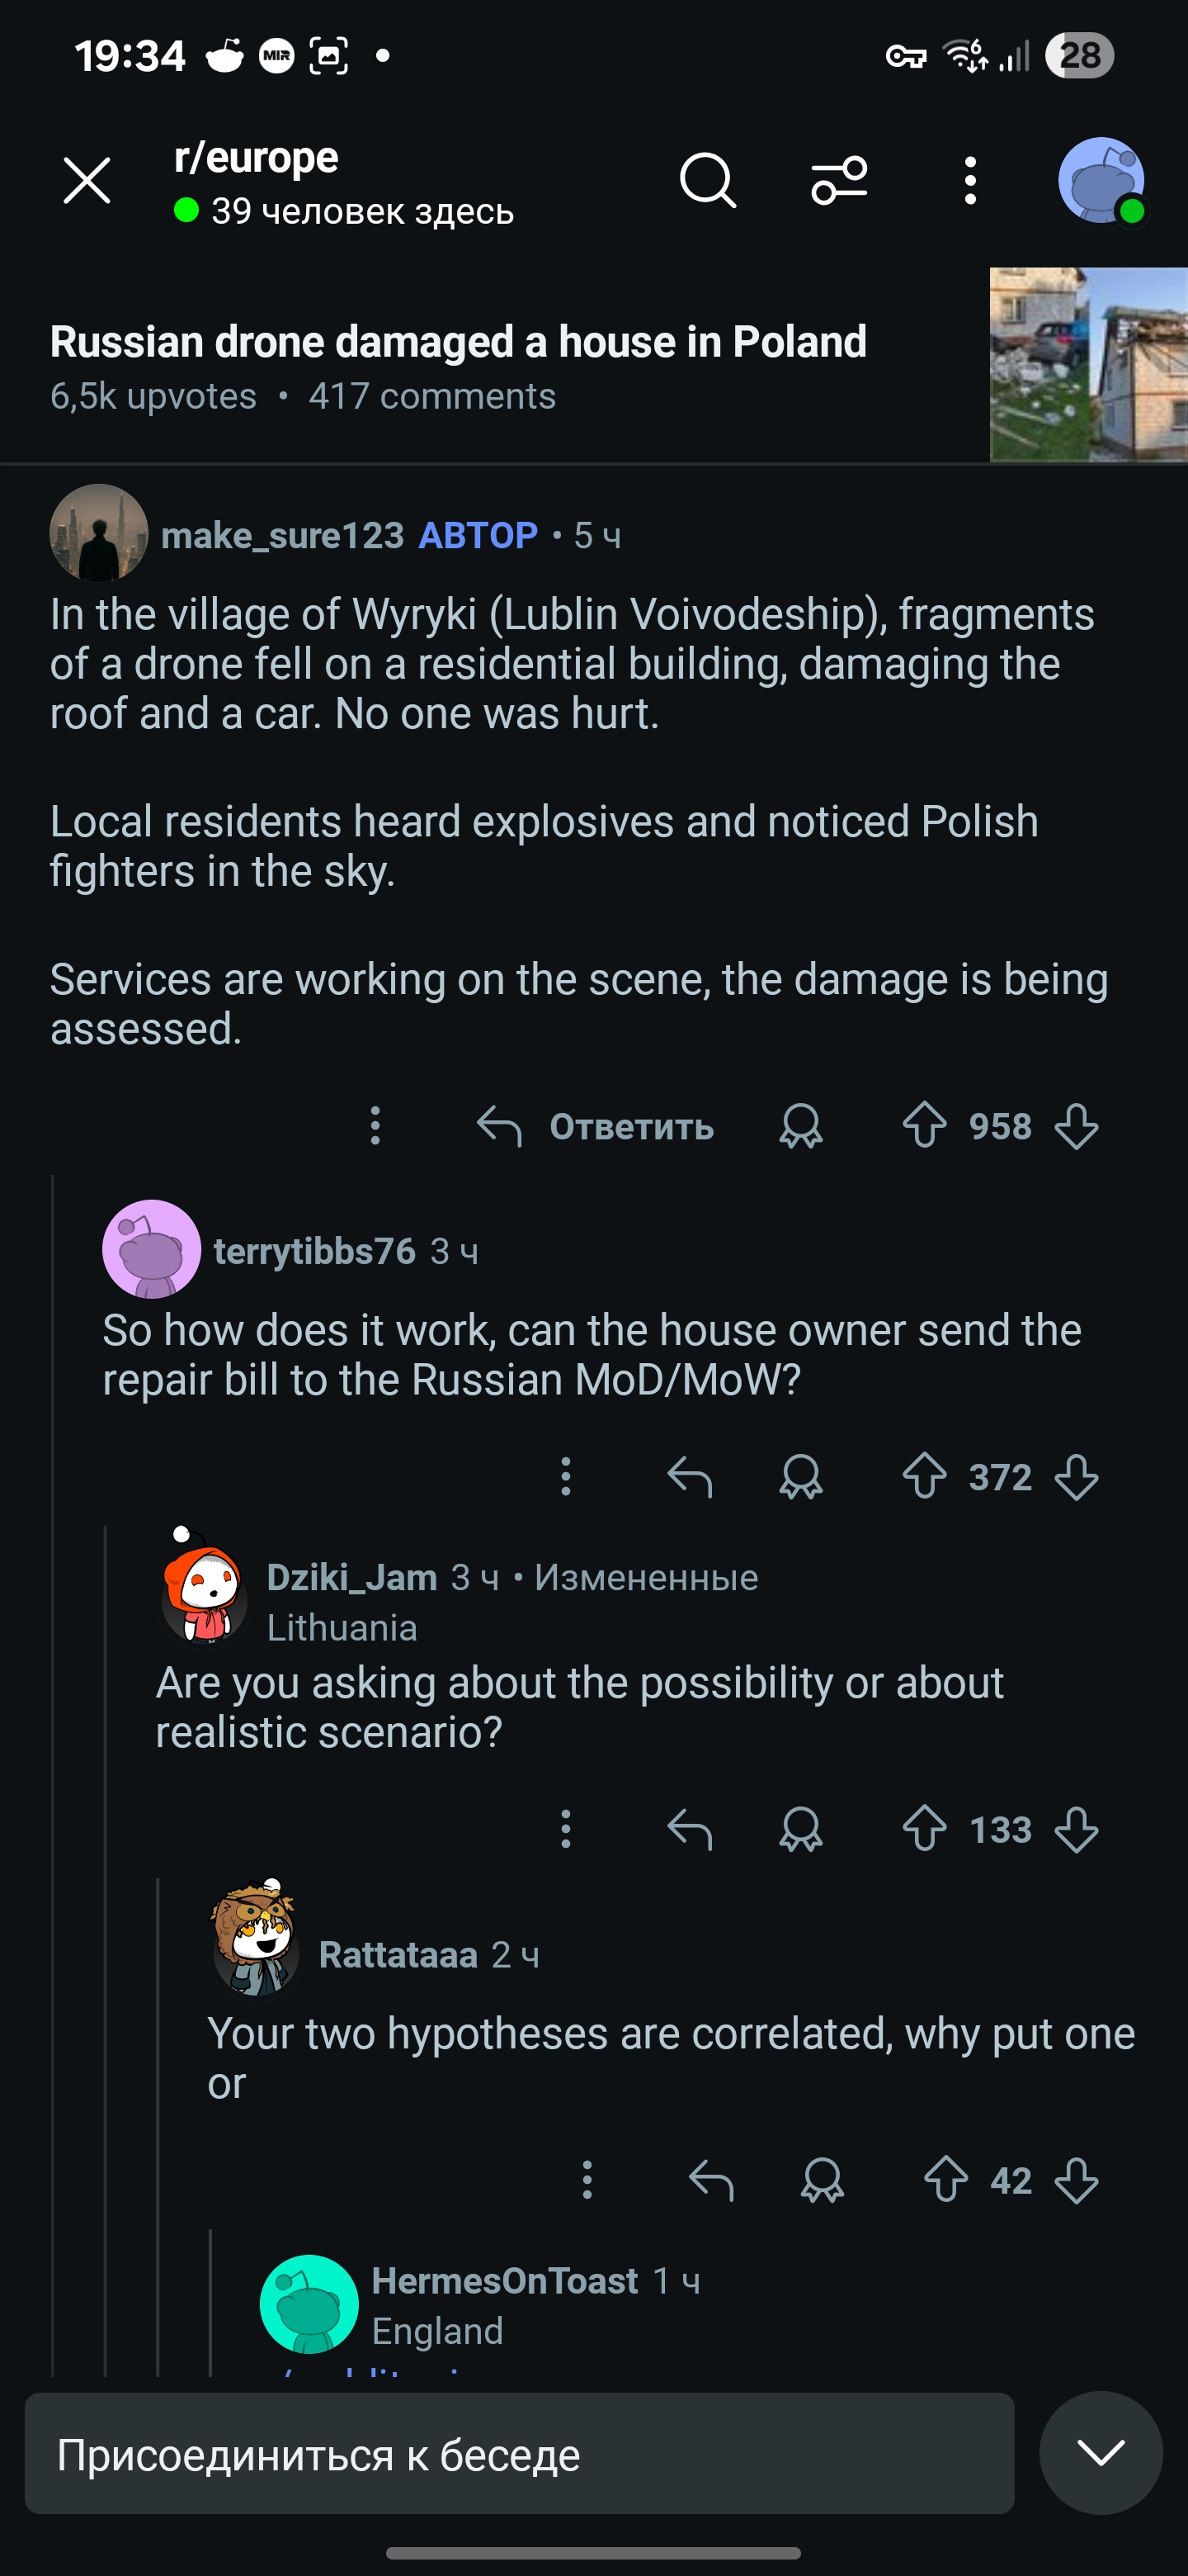Upvote make_sure123's comment with 958 votes
Viewport: 1188px width, 2576px height.
pos(924,1126)
